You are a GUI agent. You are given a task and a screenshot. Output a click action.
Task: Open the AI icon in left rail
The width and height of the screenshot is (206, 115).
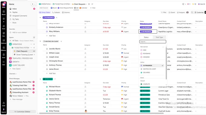(4, 19)
